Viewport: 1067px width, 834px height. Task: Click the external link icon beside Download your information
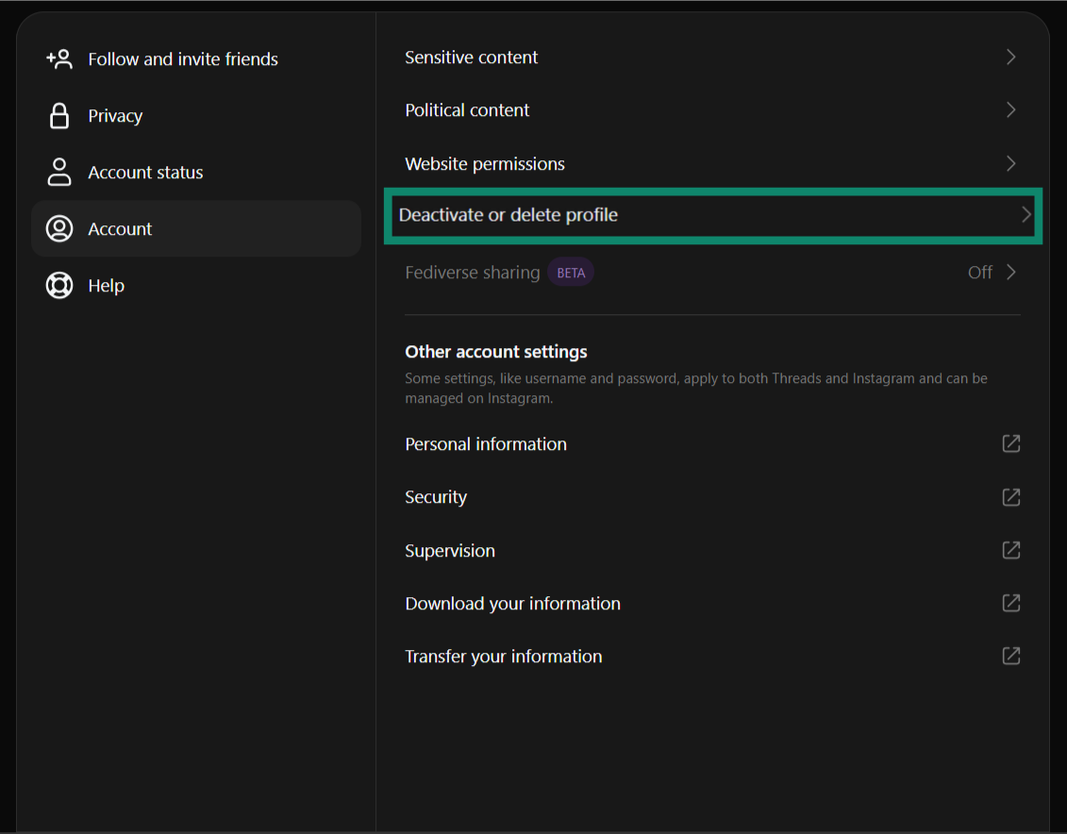[1010, 603]
